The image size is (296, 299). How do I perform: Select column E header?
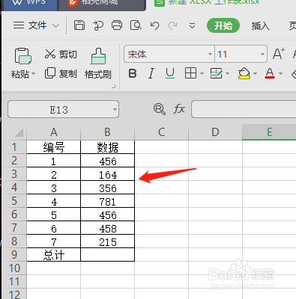coord(269,132)
